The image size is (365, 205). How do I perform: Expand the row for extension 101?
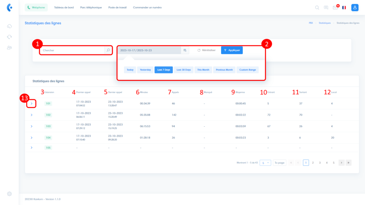[31, 104]
